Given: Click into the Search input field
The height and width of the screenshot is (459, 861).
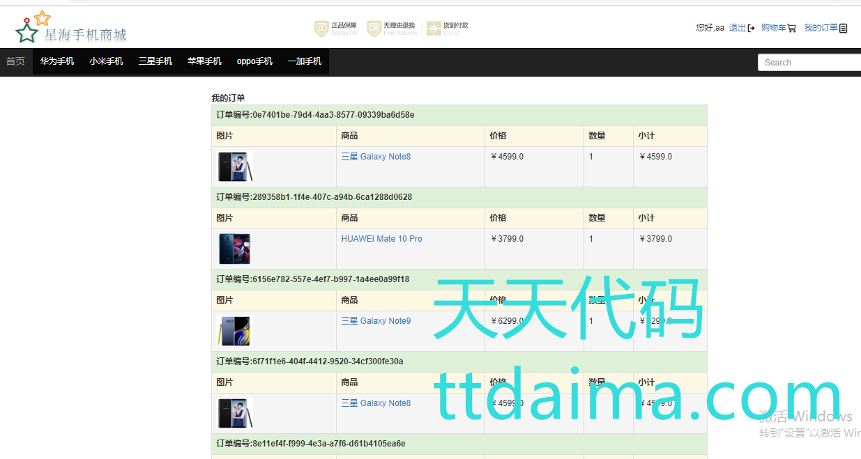Looking at the screenshot, I should tap(809, 63).
